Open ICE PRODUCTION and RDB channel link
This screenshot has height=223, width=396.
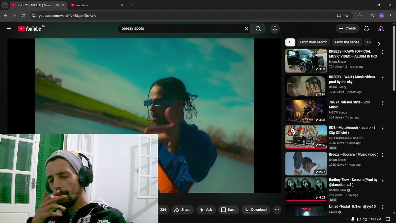pos(346,138)
